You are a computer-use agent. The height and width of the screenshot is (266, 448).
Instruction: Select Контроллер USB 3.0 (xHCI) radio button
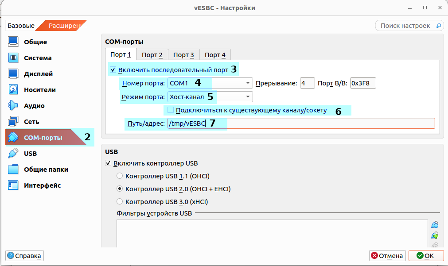(x=120, y=202)
